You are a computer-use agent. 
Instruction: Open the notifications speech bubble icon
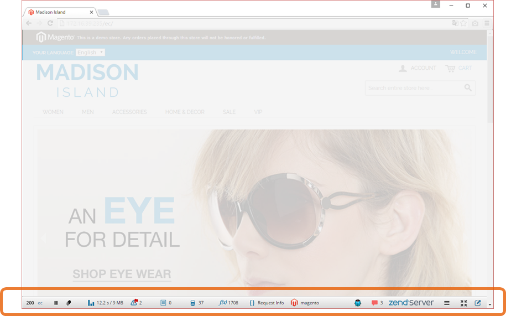pyautogui.click(x=377, y=303)
